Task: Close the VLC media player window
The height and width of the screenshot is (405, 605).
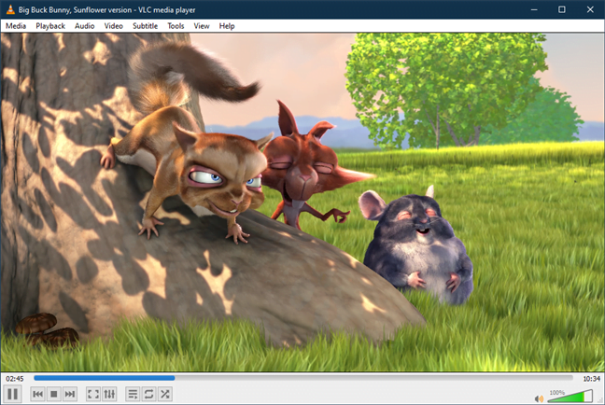Action: coord(590,9)
